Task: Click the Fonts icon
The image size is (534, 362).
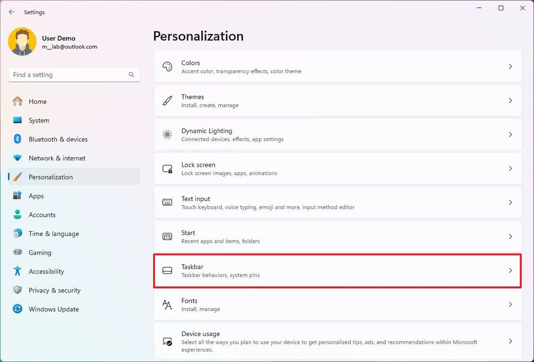Action: click(167, 304)
